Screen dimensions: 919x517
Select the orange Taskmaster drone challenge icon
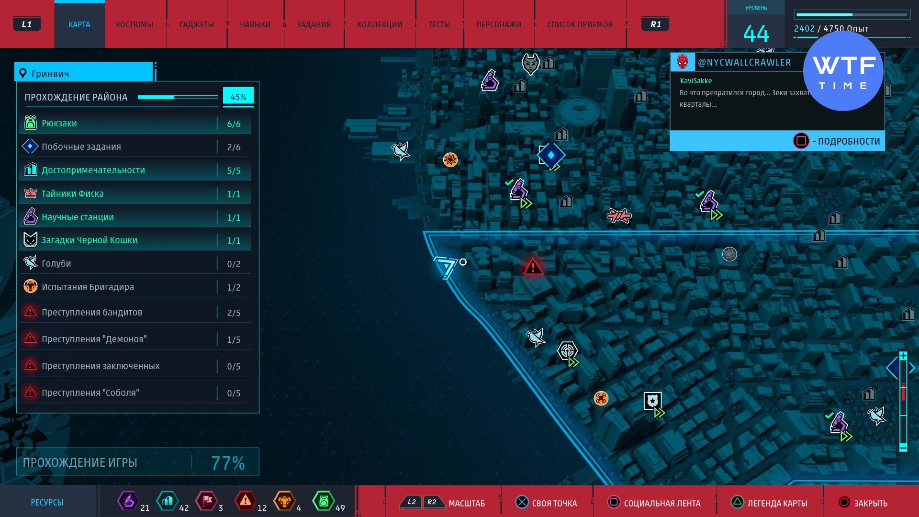point(601,398)
